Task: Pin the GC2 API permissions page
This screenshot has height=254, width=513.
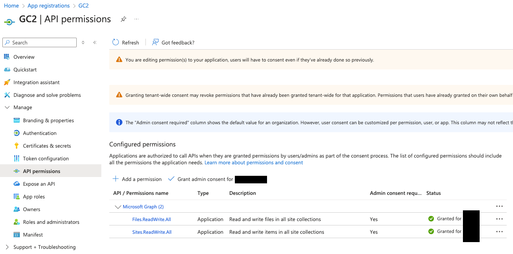Action: [x=124, y=19]
